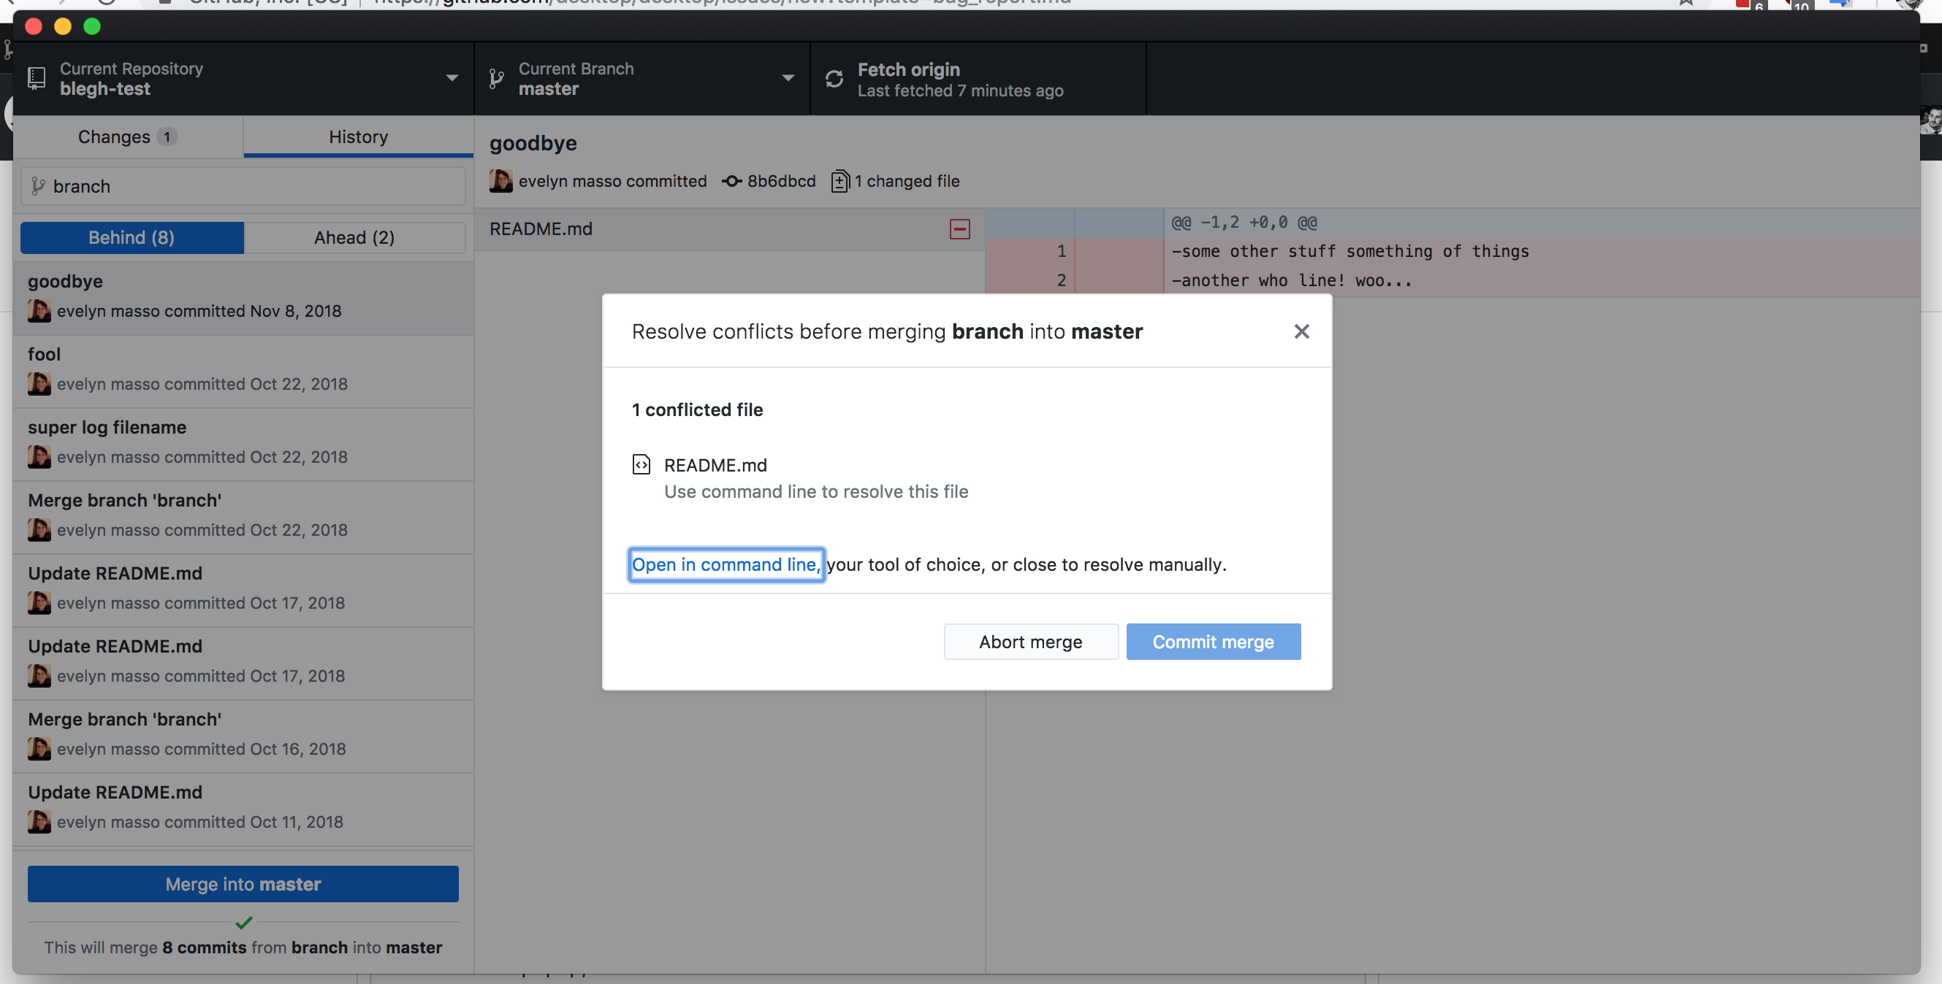Open the History tab
This screenshot has height=984, width=1942.
[x=357, y=137]
